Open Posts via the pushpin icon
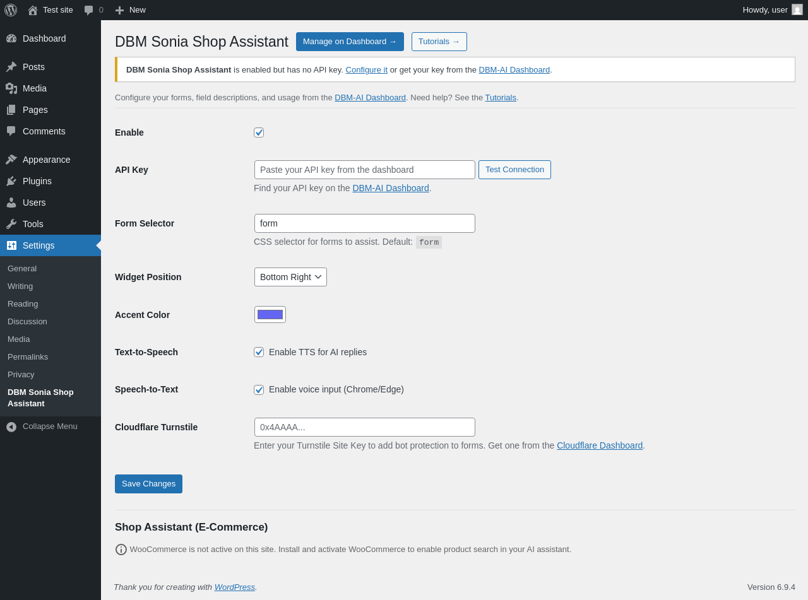Image resolution: width=808 pixels, height=600 pixels. tap(11, 67)
